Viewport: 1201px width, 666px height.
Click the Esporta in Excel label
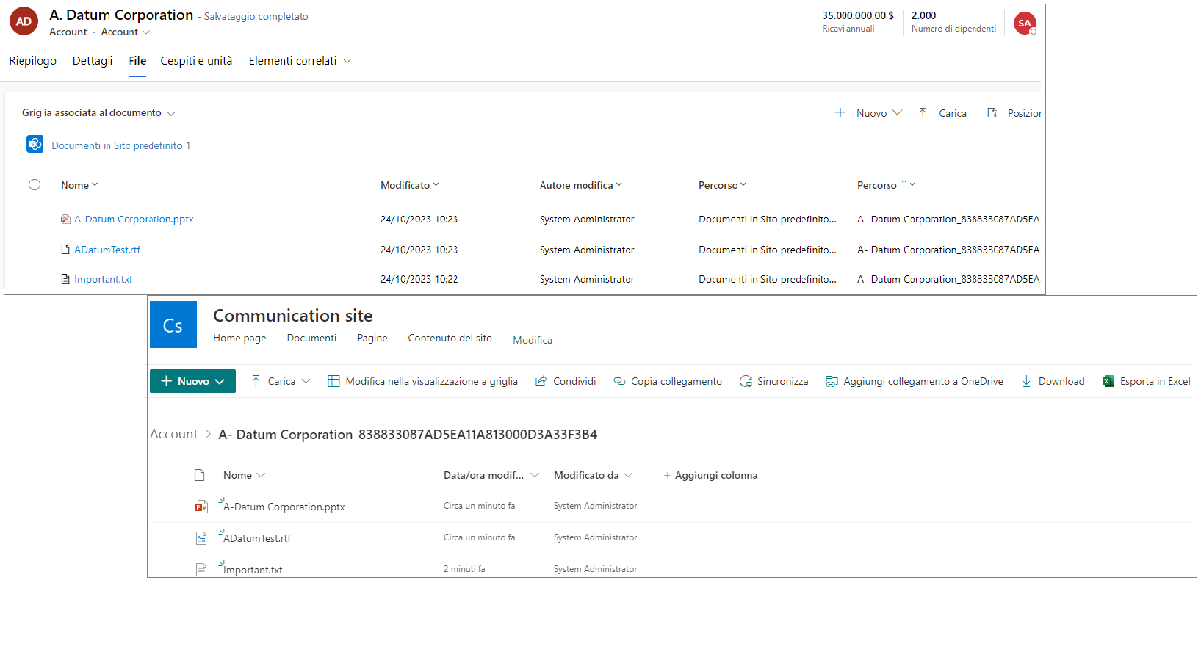(x=1155, y=381)
